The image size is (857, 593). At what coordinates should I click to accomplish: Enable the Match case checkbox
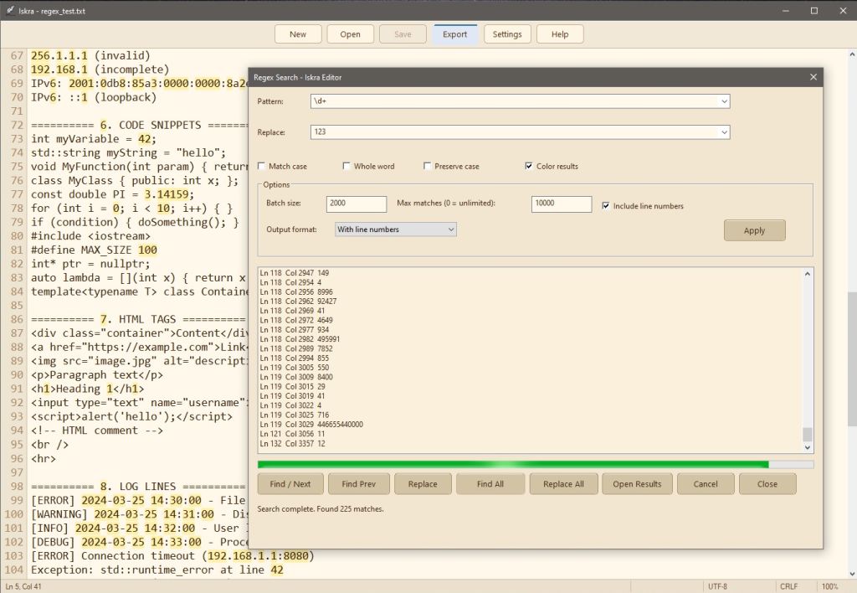click(x=263, y=166)
